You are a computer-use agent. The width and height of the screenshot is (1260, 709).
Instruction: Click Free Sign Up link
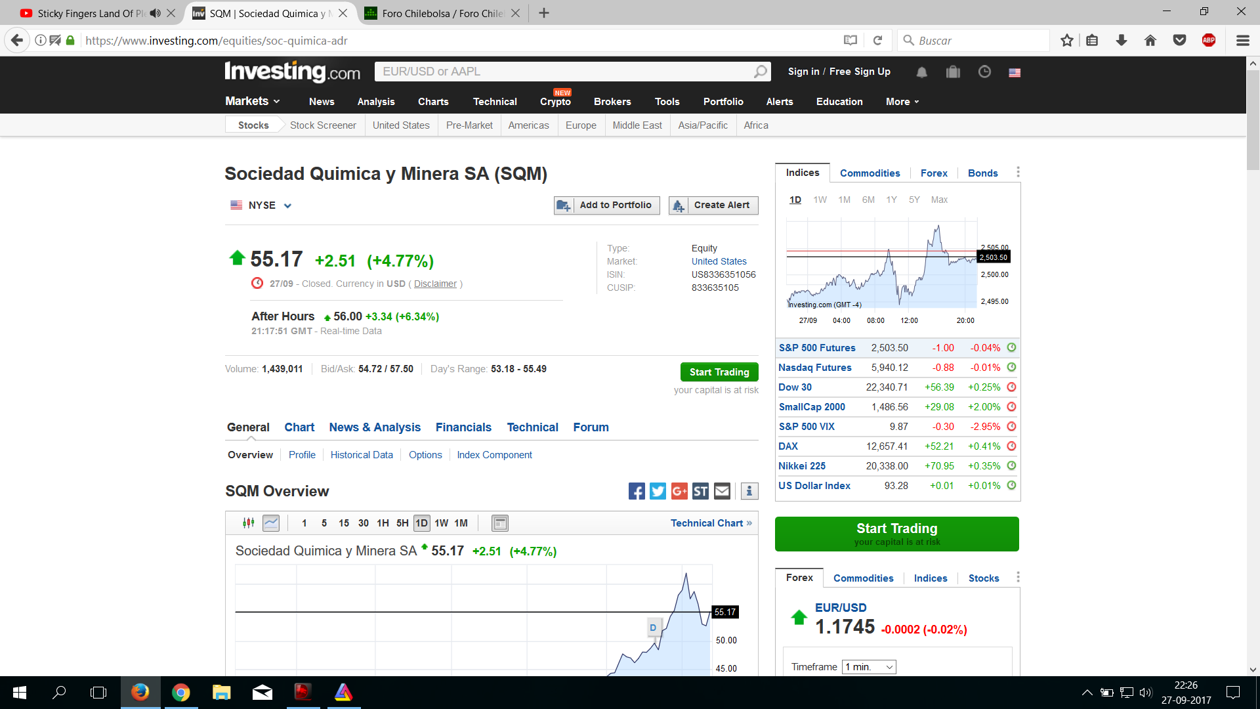(x=860, y=72)
